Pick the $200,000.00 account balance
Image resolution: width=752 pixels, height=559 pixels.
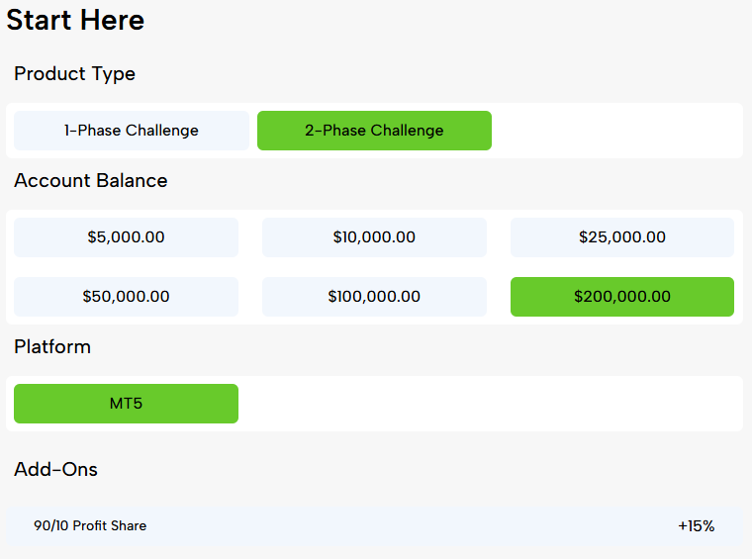point(621,297)
